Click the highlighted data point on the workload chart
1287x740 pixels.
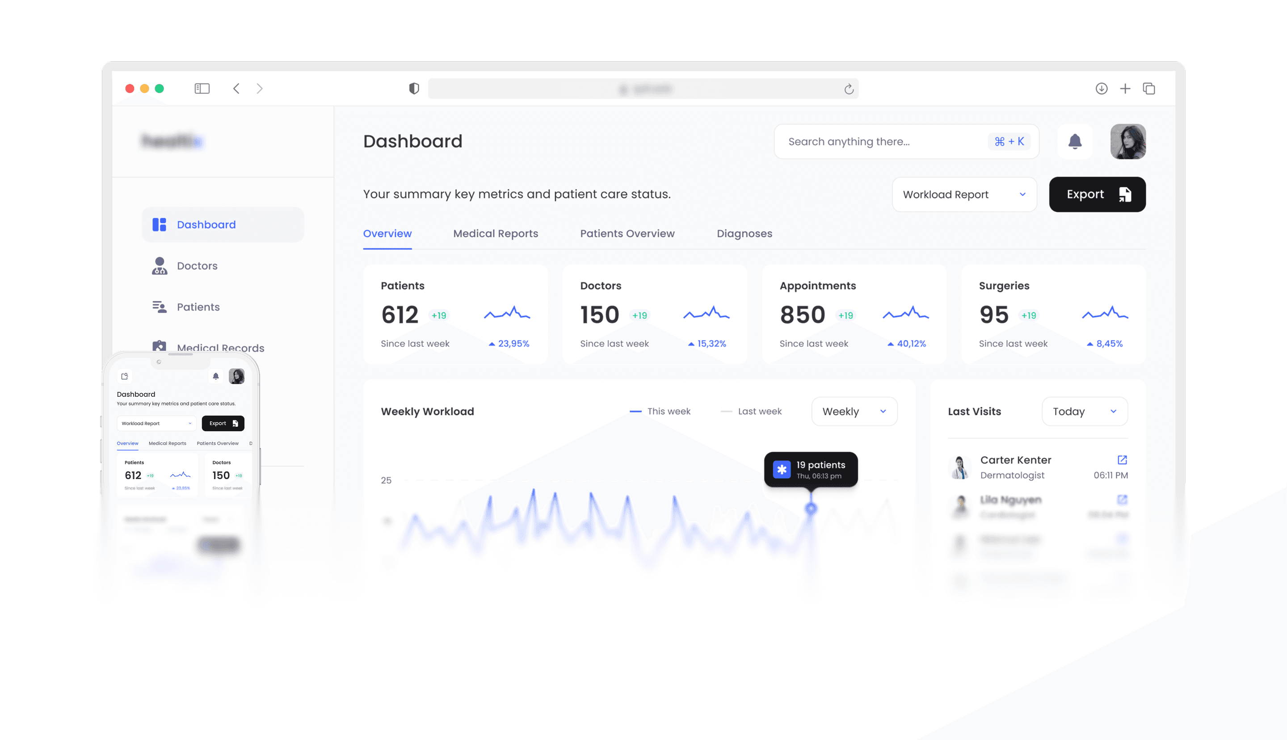pos(811,508)
